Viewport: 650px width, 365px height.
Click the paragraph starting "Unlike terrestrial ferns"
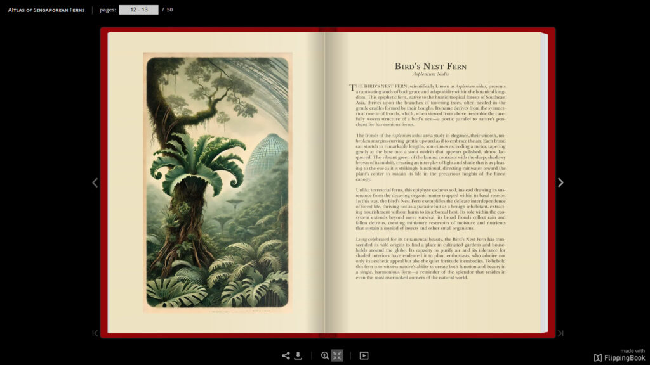point(430,210)
